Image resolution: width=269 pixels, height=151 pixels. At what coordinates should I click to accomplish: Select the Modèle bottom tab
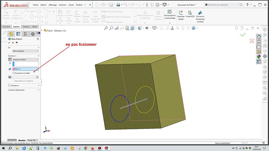[x=22, y=140]
